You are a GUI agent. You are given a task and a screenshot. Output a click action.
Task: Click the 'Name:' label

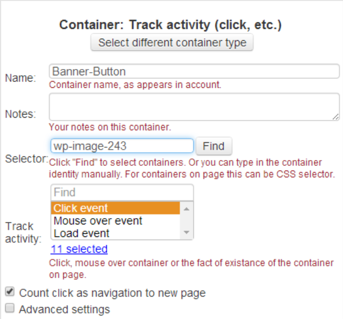pos(20,78)
